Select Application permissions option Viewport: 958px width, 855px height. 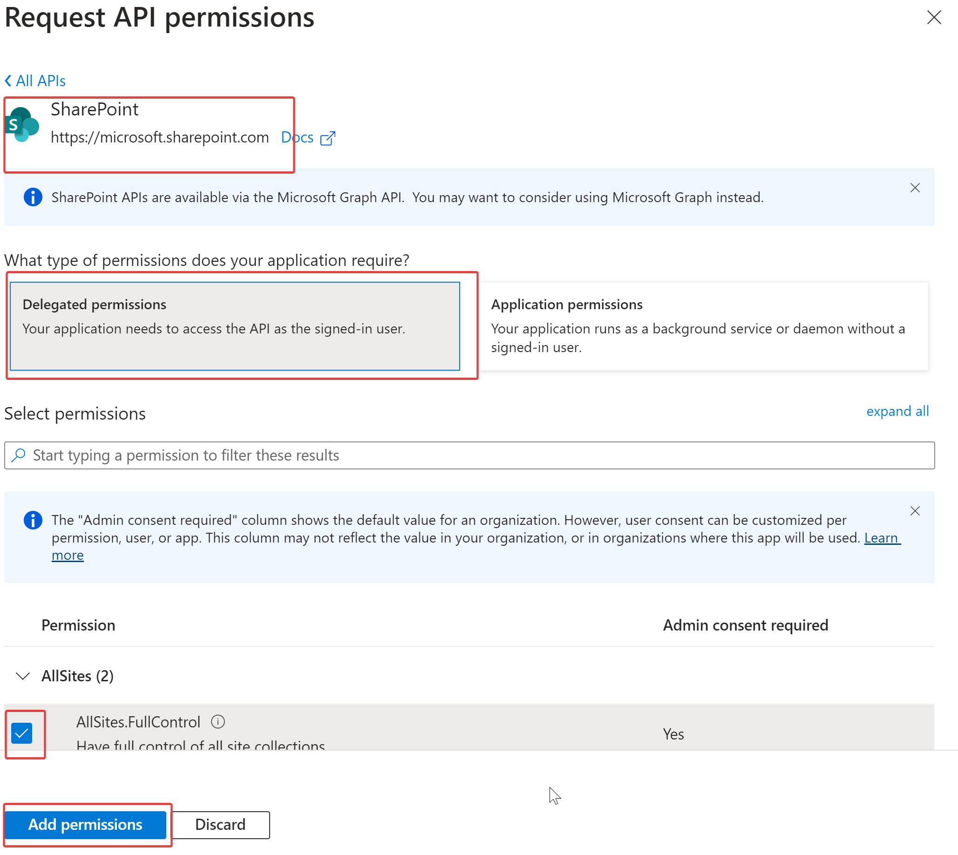703,326
